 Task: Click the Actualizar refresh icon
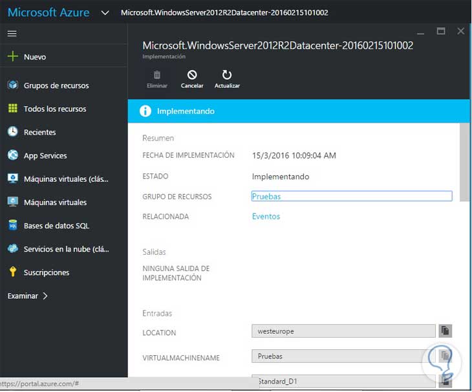point(227,74)
